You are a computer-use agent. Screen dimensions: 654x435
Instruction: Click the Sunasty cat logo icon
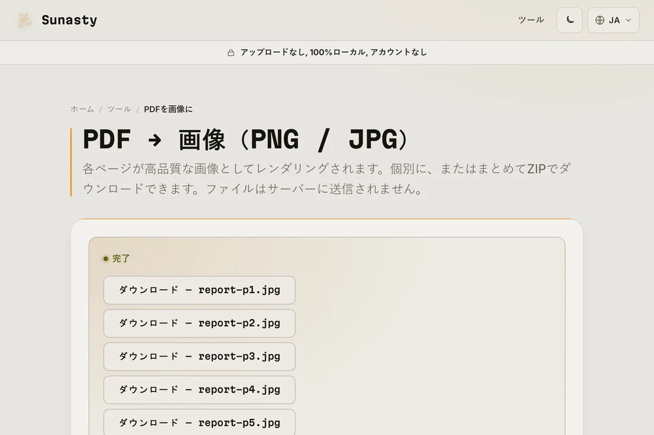click(24, 20)
